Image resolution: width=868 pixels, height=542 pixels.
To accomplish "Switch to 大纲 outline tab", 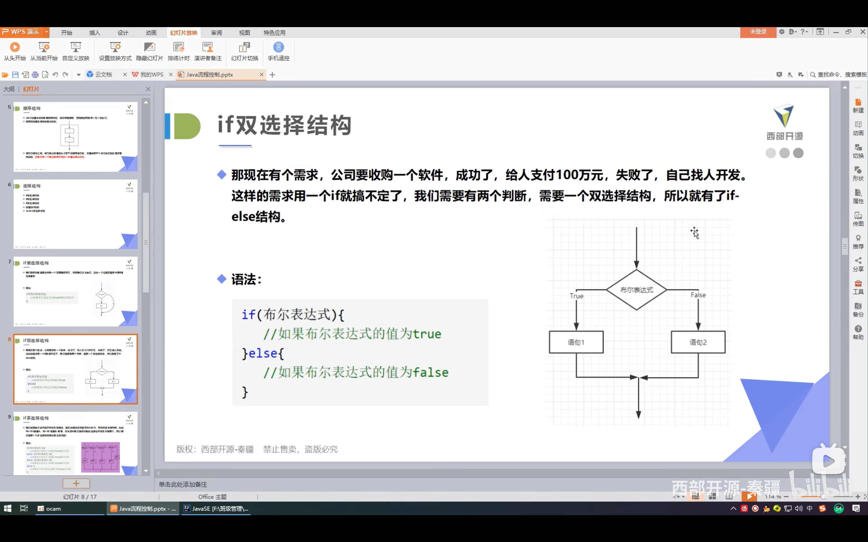I will pos(9,89).
